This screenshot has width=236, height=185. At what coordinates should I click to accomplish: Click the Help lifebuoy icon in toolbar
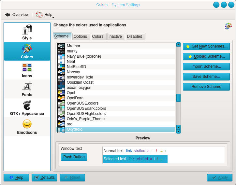pos(39,15)
